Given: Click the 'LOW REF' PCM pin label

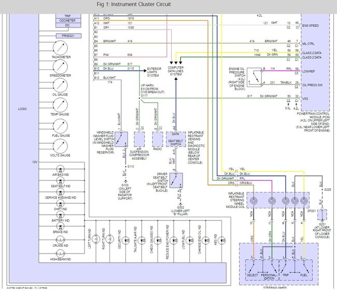Looking at the screenshot, I should pos(308,71).
